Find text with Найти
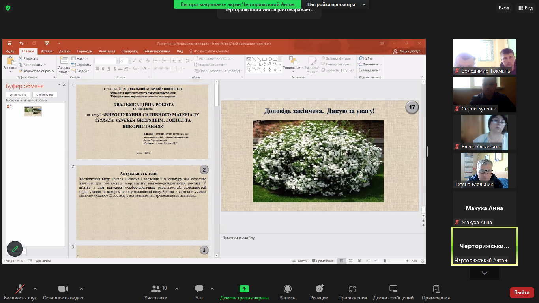Viewport: 539px width, 303px height. tap(366, 58)
